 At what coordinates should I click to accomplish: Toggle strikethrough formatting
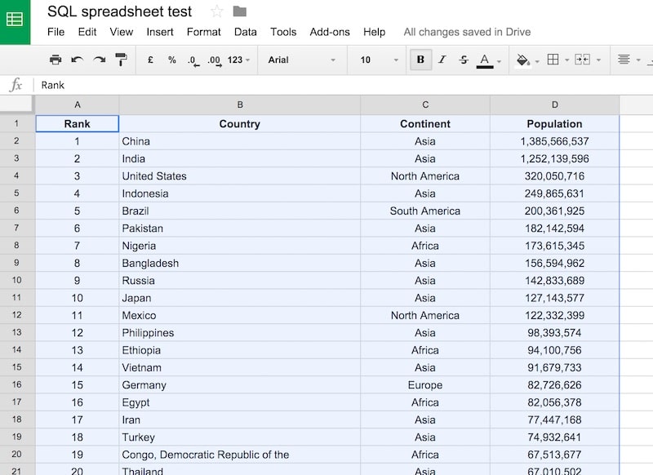pyautogui.click(x=463, y=60)
